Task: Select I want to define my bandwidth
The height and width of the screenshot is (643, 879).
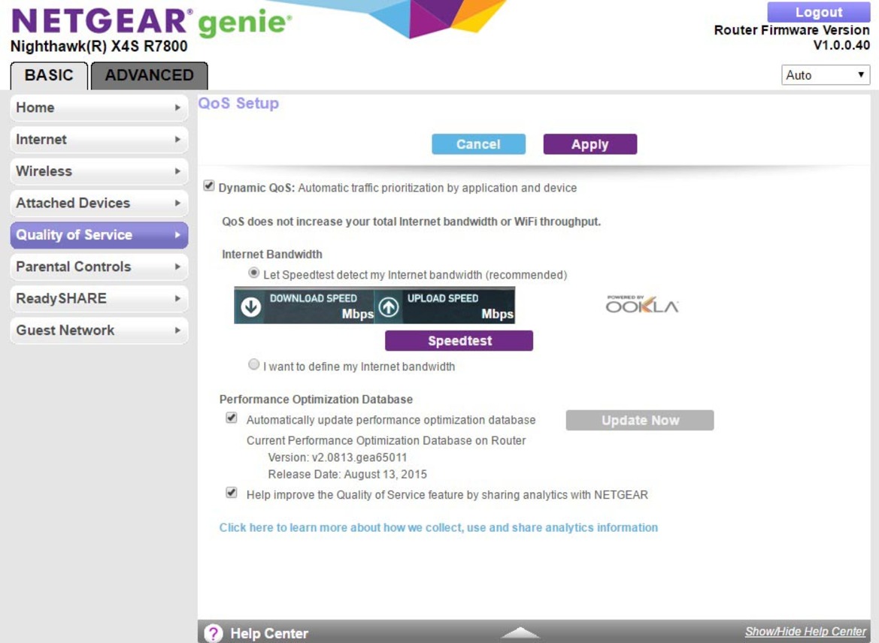Action: click(254, 364)
